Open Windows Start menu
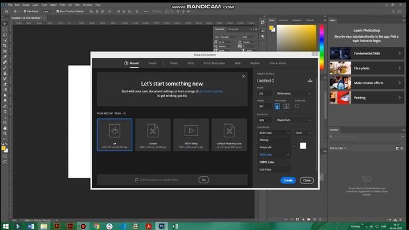 (6, 226)
